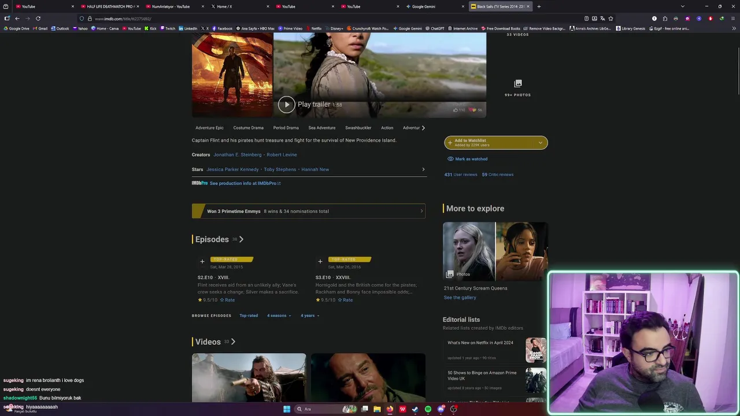This screenshot has height=416, width=740.
Task: Expand the full Stars cast chevron
Action: point(423,169)
